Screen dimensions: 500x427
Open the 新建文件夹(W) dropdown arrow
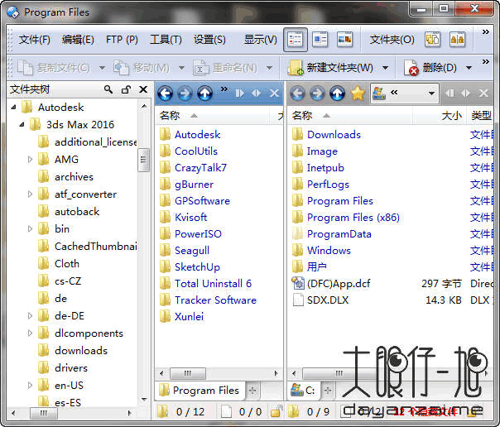tap(385, 68)
